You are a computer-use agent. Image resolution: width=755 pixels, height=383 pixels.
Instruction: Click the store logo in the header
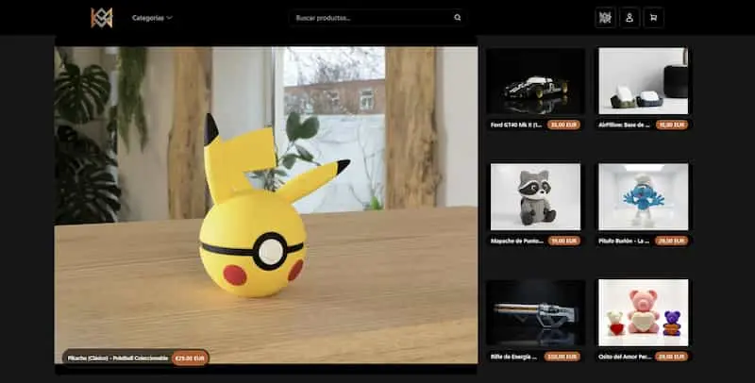tap(102, 18)
